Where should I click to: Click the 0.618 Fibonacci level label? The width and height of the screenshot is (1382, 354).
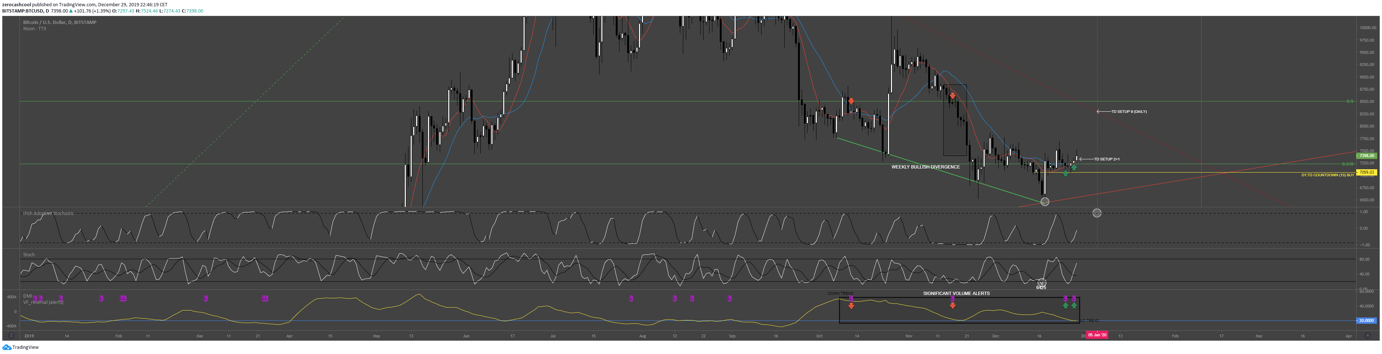pos(1348,164)
